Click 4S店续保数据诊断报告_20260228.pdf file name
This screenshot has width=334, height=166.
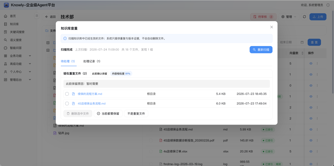tap(189, 140)
